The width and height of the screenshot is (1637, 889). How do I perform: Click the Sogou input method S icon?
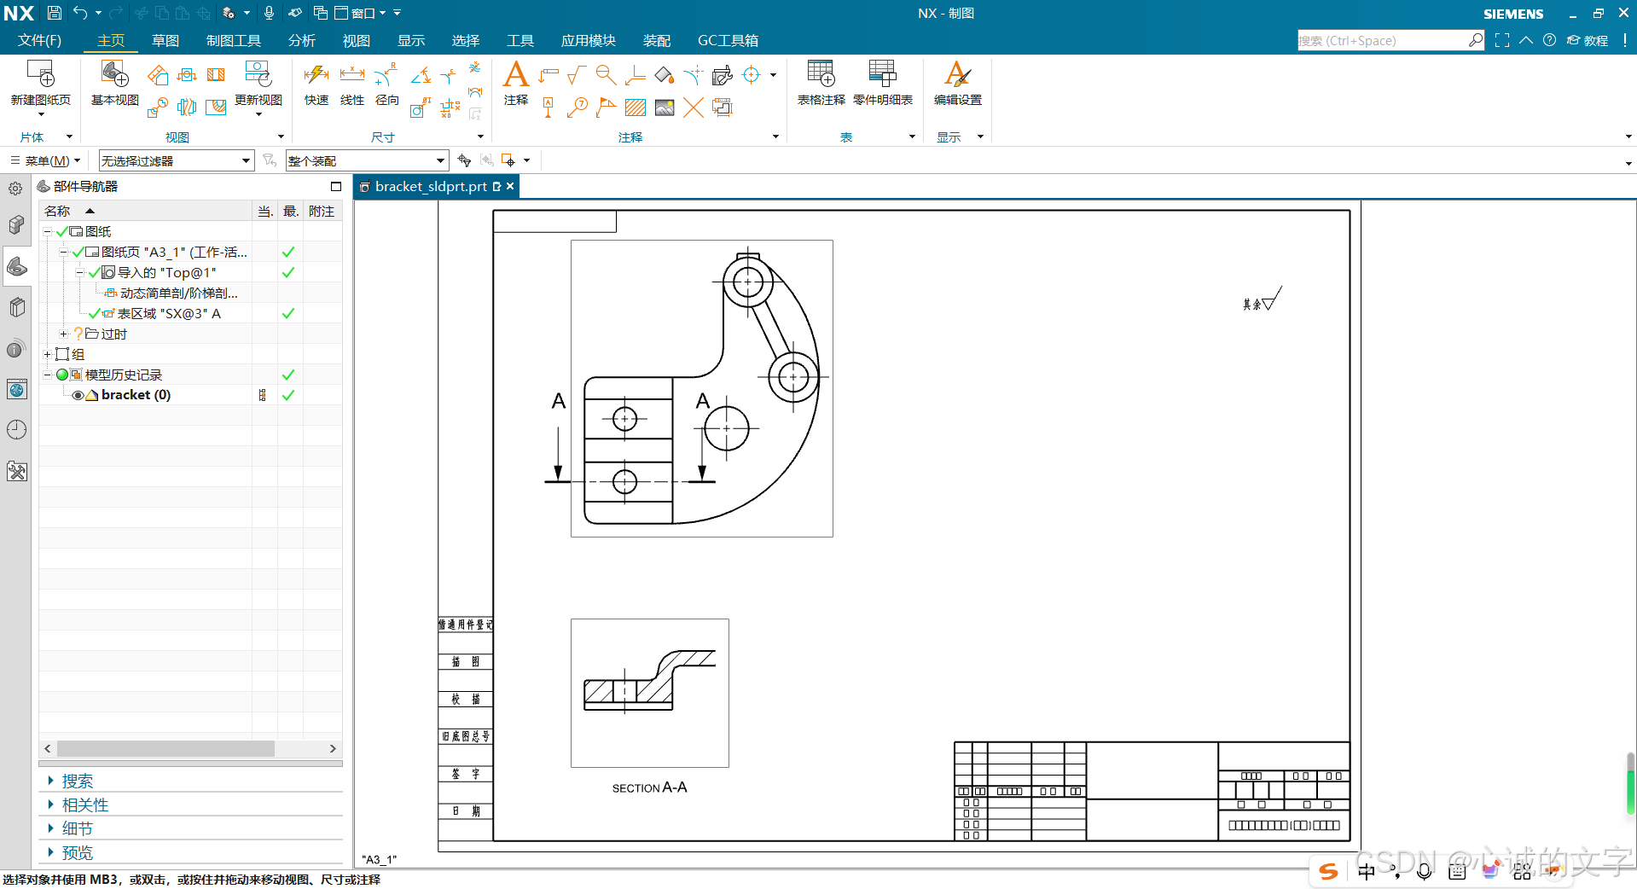1328,871
